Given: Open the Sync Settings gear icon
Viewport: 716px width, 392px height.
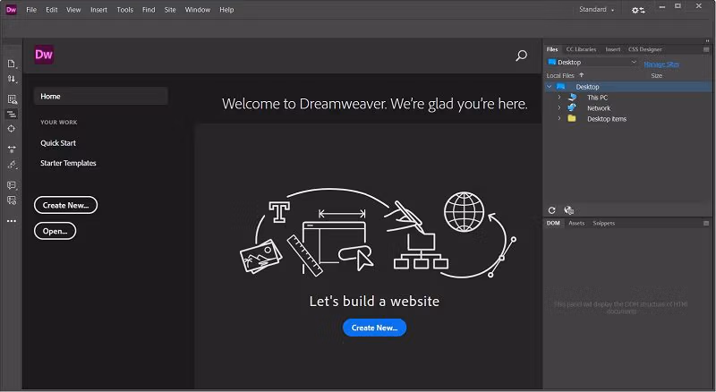Looking at the screenshot, I should [x=638, y=10].
